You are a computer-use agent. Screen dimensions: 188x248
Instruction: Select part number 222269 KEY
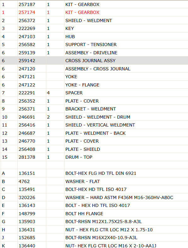coord(27,28)
